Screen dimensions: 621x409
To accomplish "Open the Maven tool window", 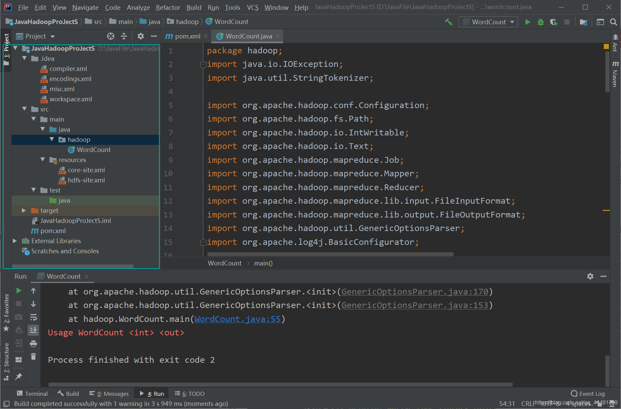I will click(x=615, y=73).
